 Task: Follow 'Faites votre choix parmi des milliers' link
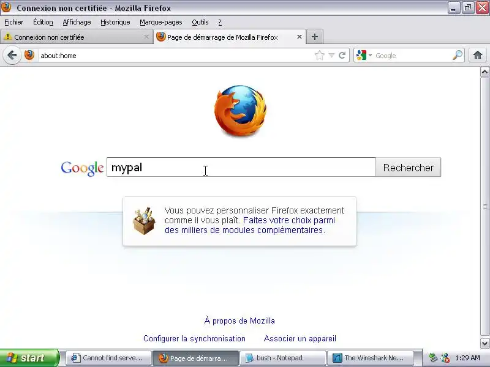[250, 225]
